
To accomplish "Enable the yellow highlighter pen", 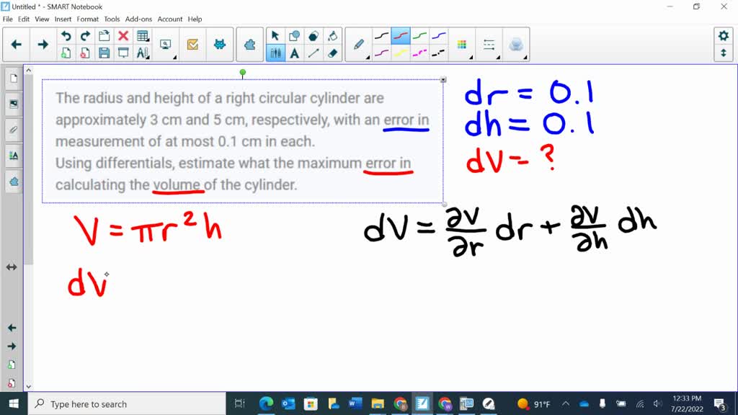I will (402, 53).
